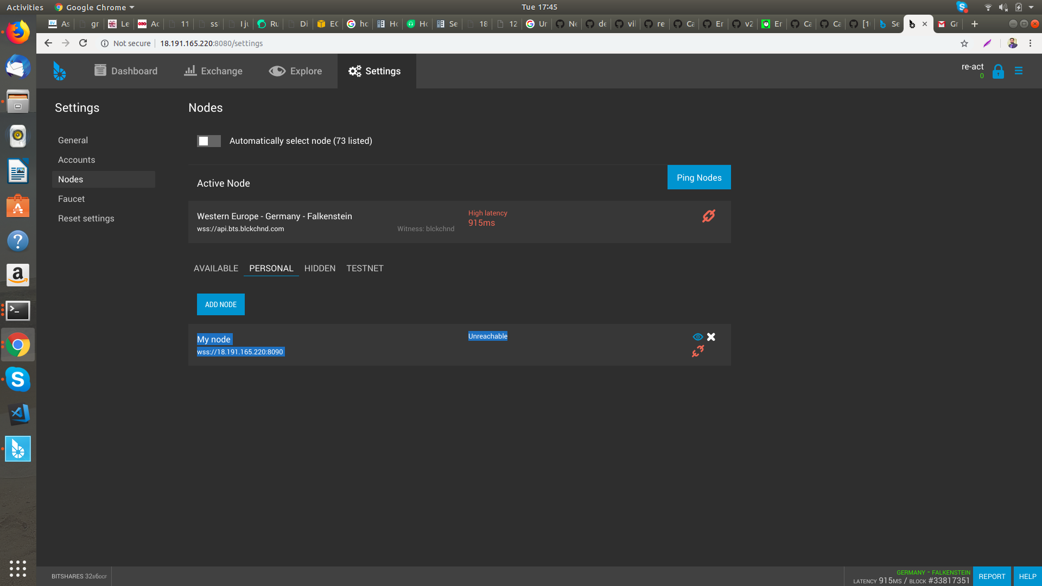Open the Explore page
Image resolution: width=1042 pixels, height=586 pixels.
tap(295, 71)
